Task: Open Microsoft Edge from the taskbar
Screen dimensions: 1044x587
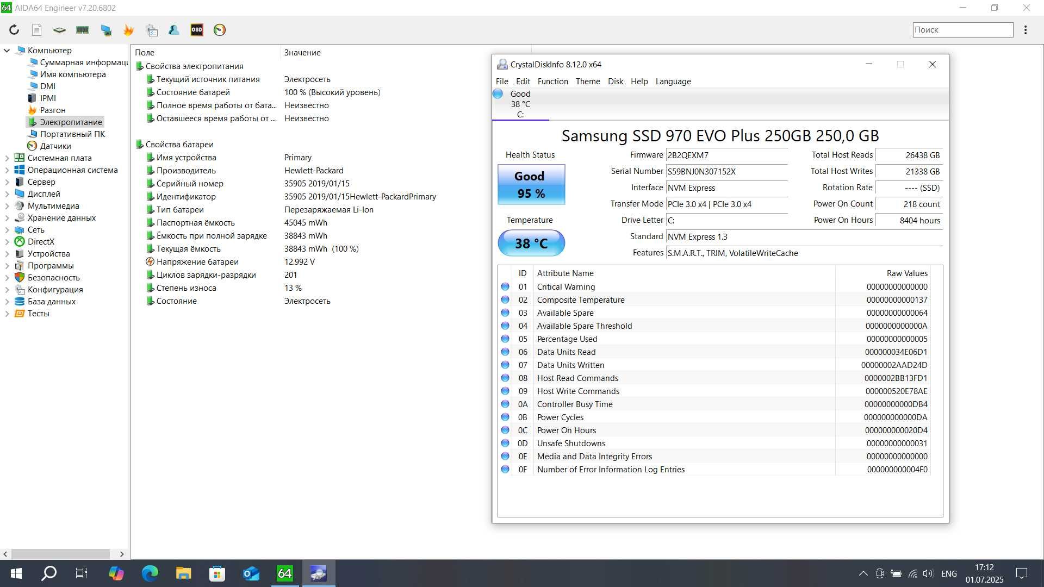Action: tap(150, 573)
